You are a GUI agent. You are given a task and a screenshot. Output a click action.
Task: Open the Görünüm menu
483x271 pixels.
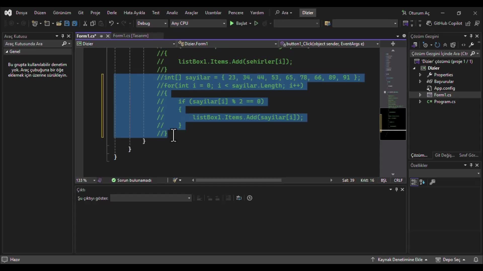point(62,13)
